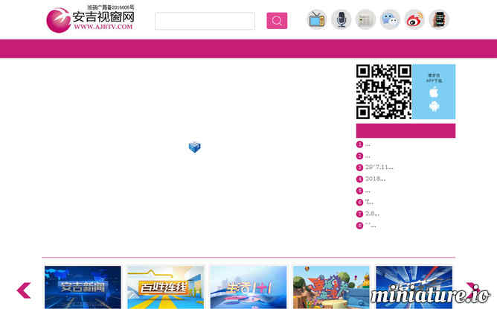Open the WeChat chat bubbles icon
The height and width of the screenshot is (309, 497).
point(390,19)
